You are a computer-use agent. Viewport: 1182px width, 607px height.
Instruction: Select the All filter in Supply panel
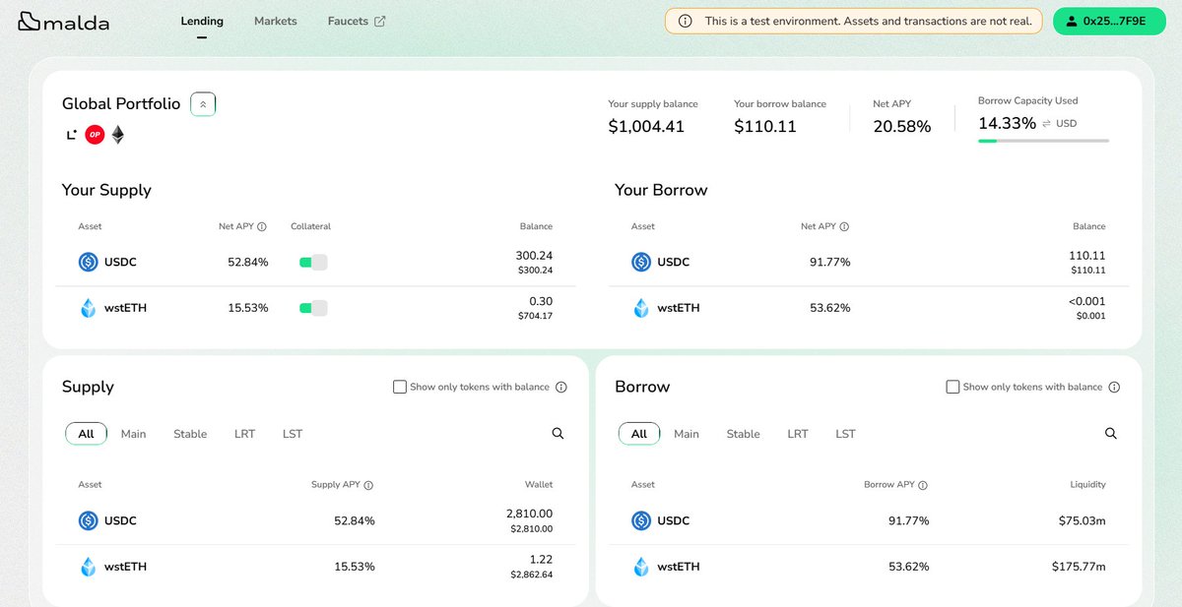87,434
